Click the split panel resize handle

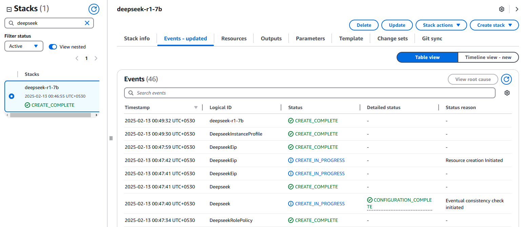coord(111,138)
